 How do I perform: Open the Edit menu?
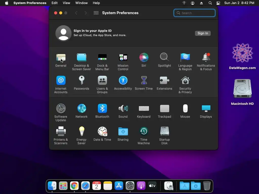coord(55,3)
